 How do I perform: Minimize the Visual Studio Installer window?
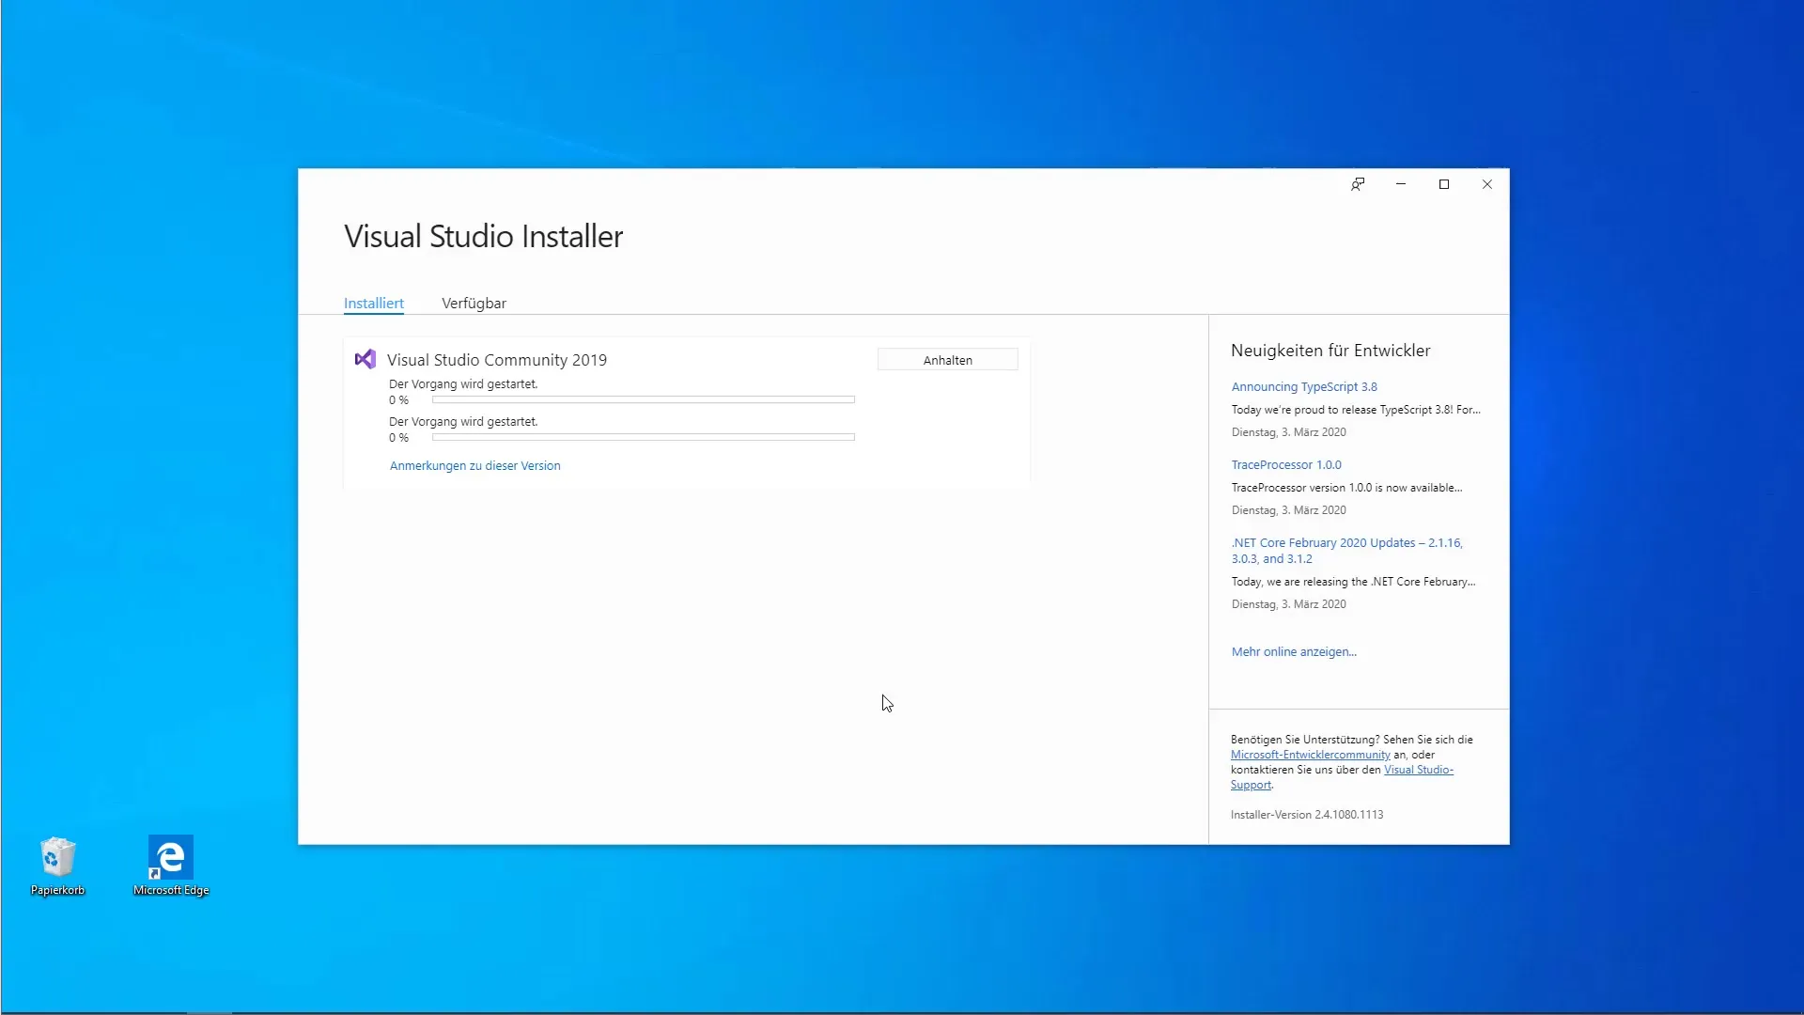pos(1401,184)
